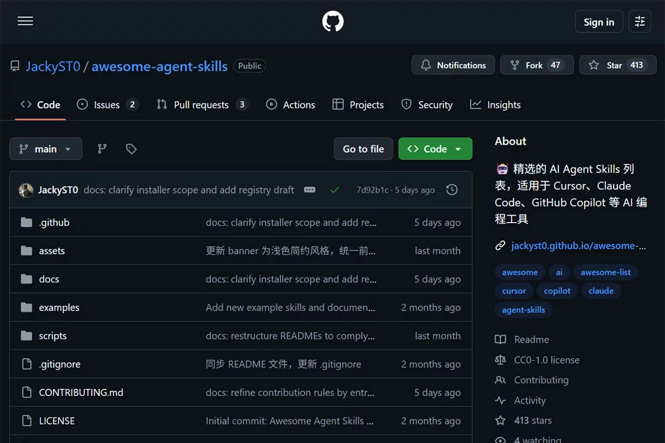Star the awesome-agent-skills repository
This screenshot has width=665, height=443.
pyautogui.click(x=617, y=65)
